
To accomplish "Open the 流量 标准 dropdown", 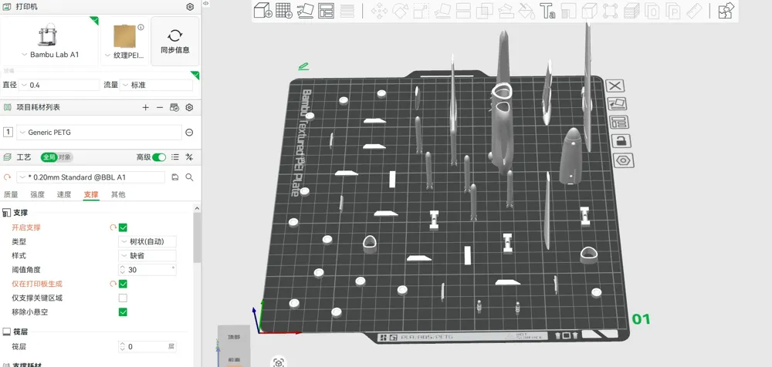I will click(x=156, y=85).
